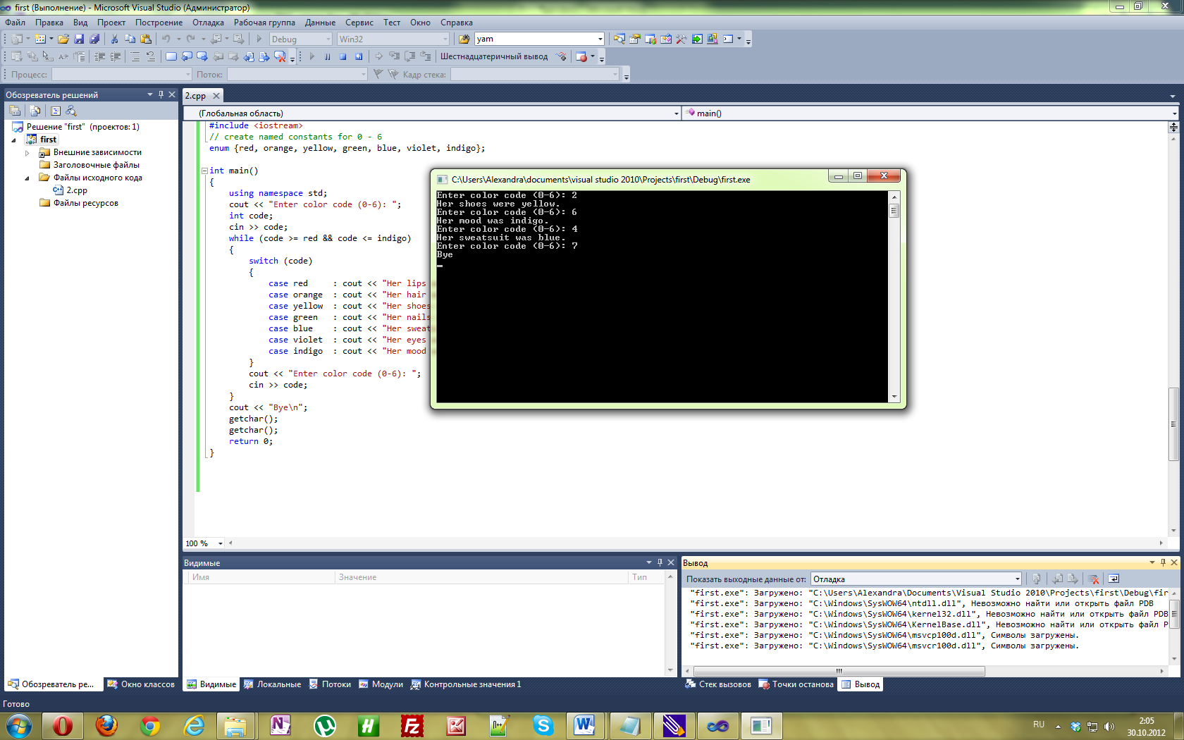Decrease line indent with the outdent icon
The image size is (1184, 740).
coord(99,56)
